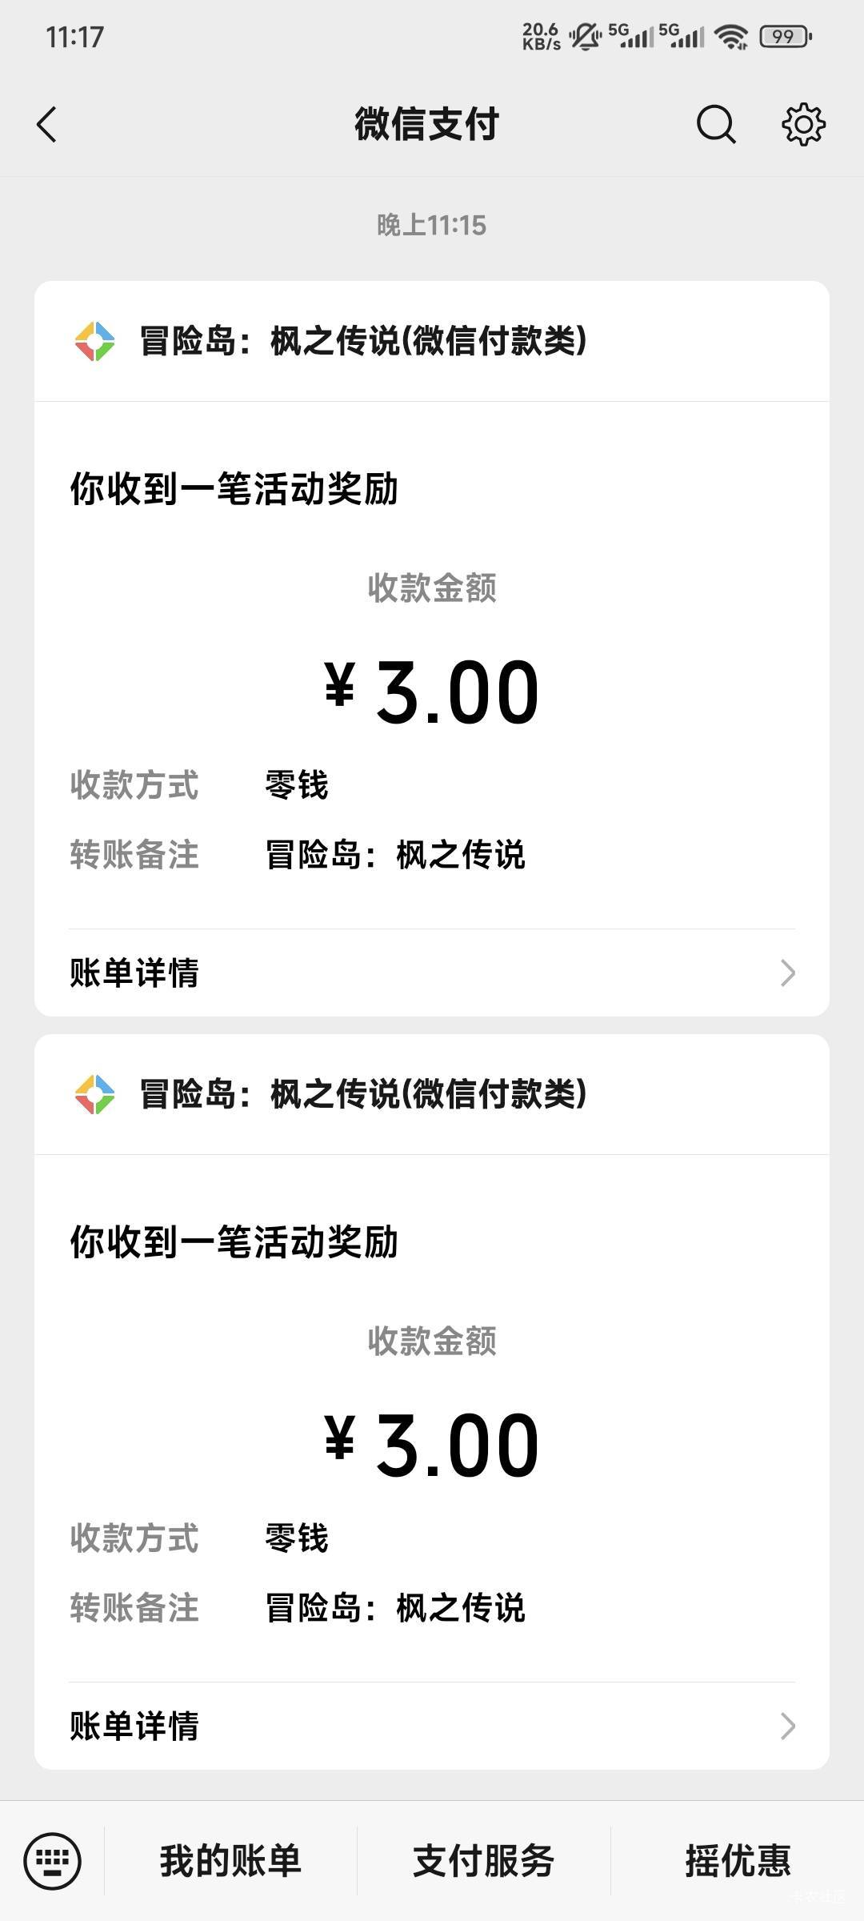Tap first card's merchant logo icon
Screen dimensions: 864x1921
coord(94,342)
